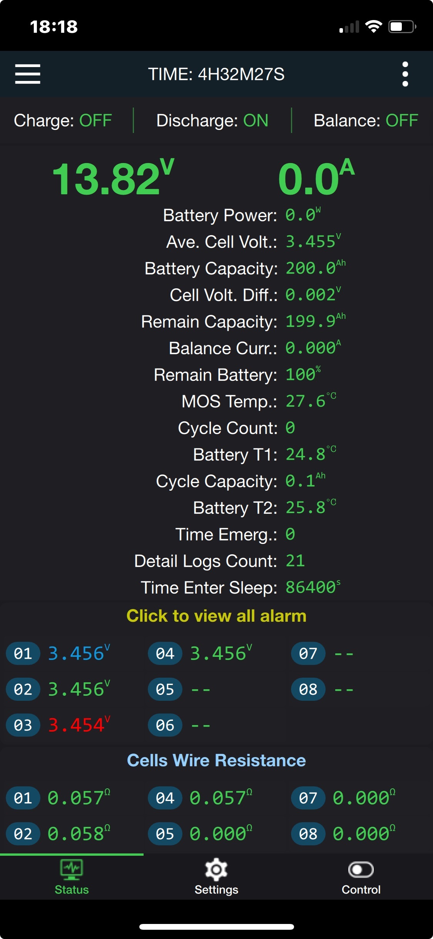Tap the Status monitor icon
Image resolution: width=433 pixels, height=939 pixels.
[x=72, y=870]
